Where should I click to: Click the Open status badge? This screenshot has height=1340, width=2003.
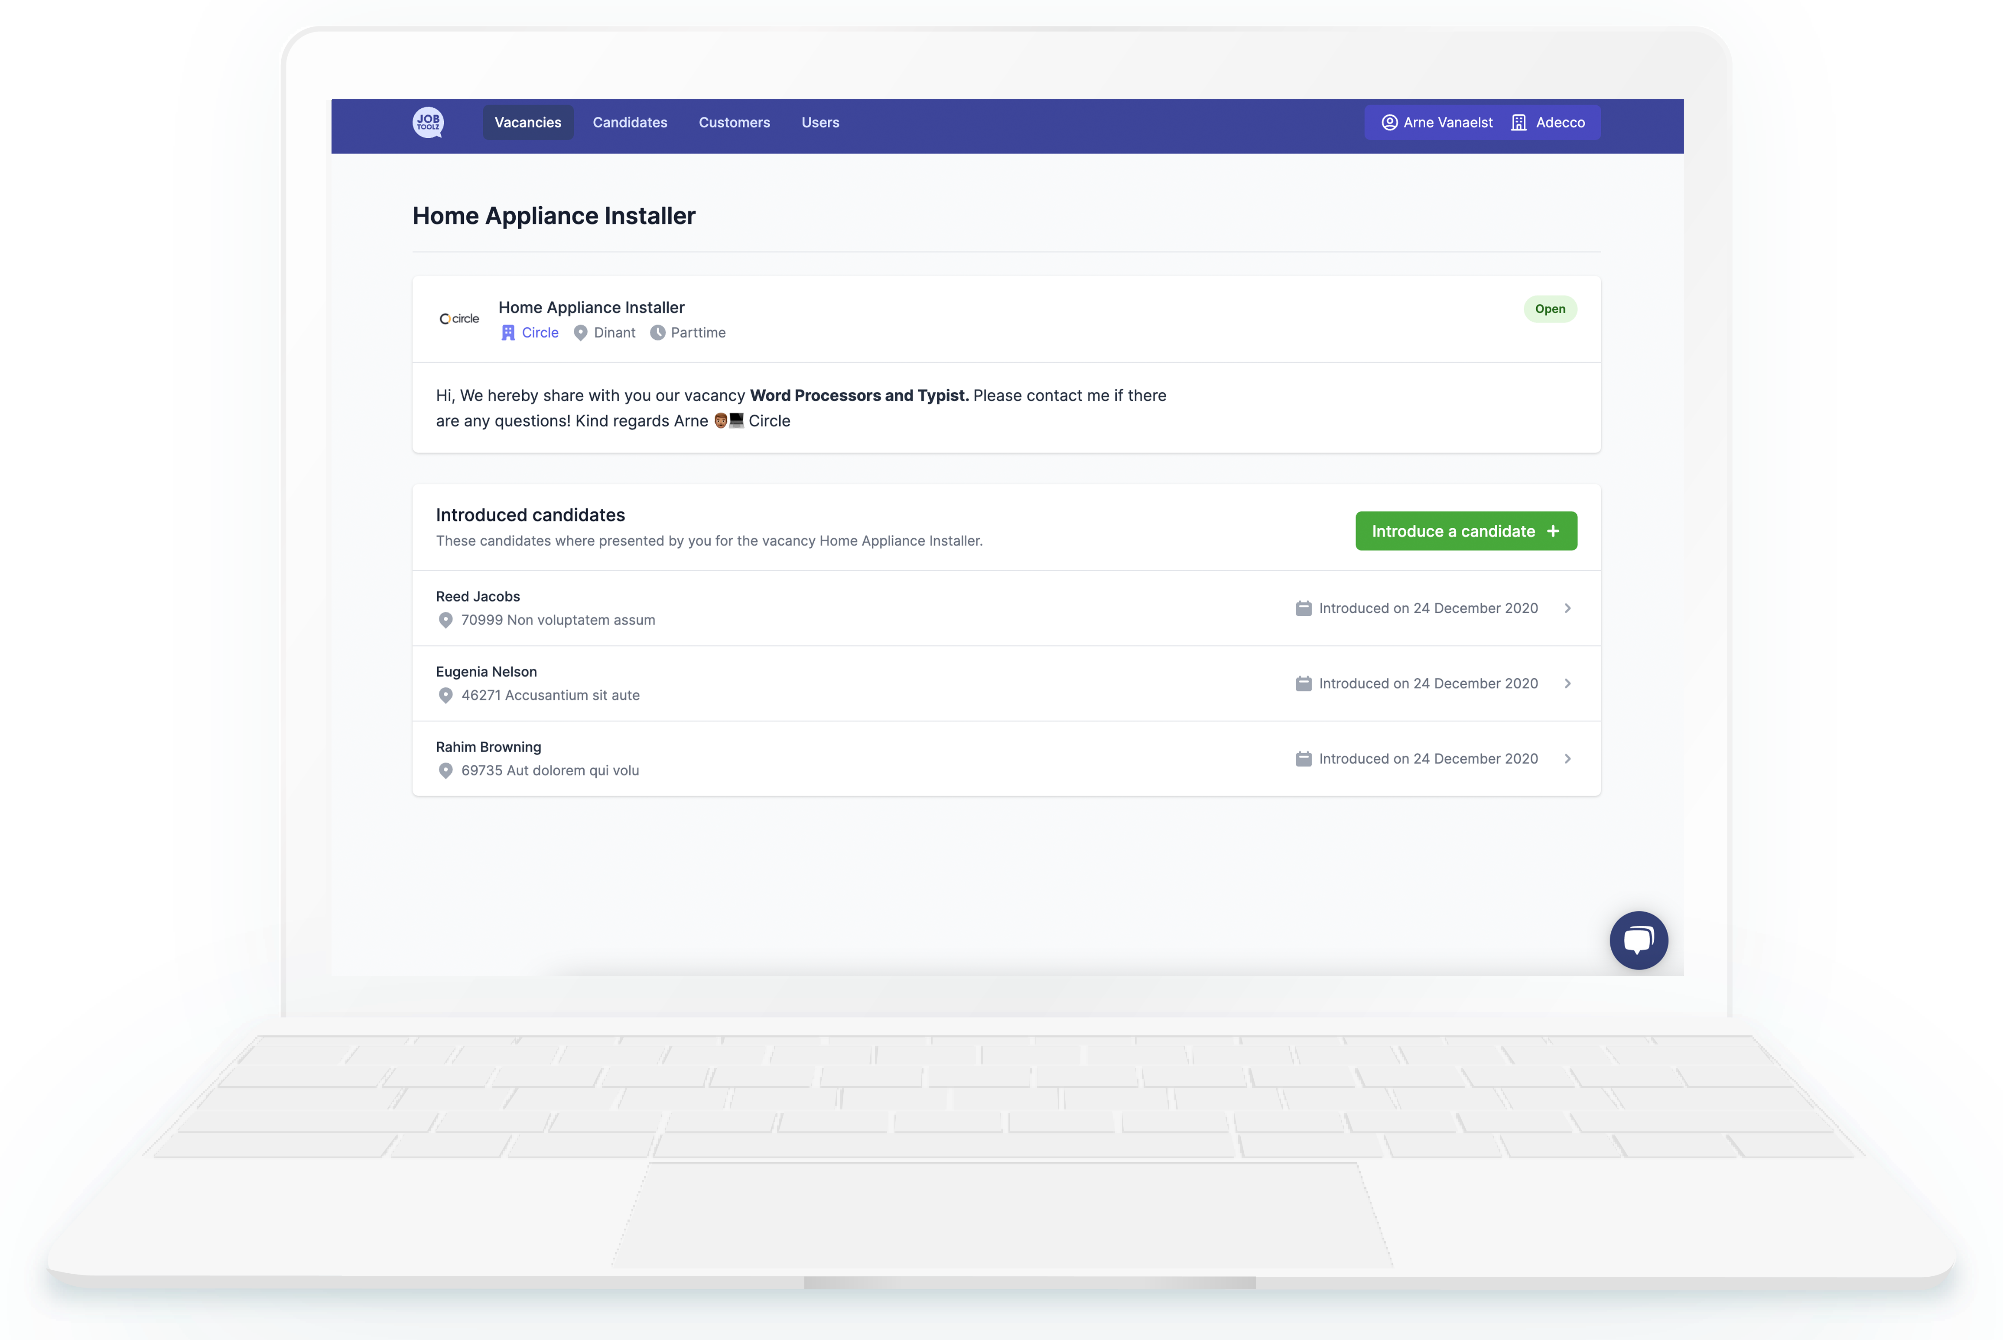tap(1549, 309)
